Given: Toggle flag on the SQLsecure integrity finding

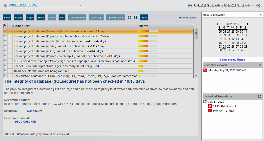Looking at the screenshot, I should [5, 31].
